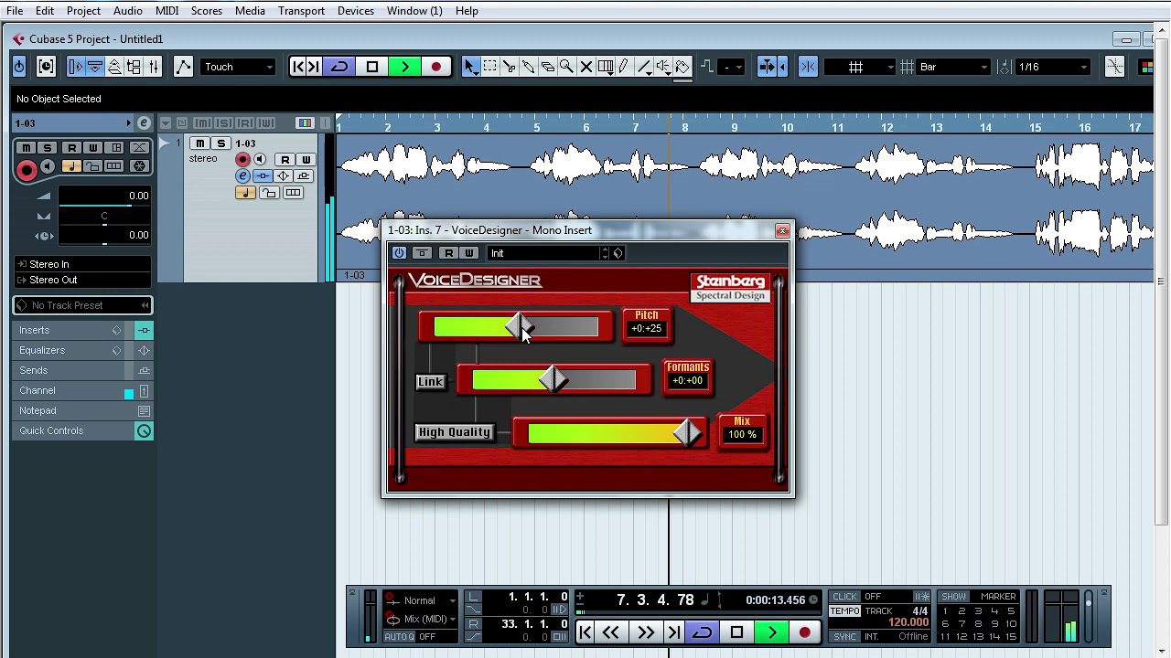Viewport: 1171px width, 658px height.
Task: Open the Stereo In input routing selector
Action: point(82,264)
